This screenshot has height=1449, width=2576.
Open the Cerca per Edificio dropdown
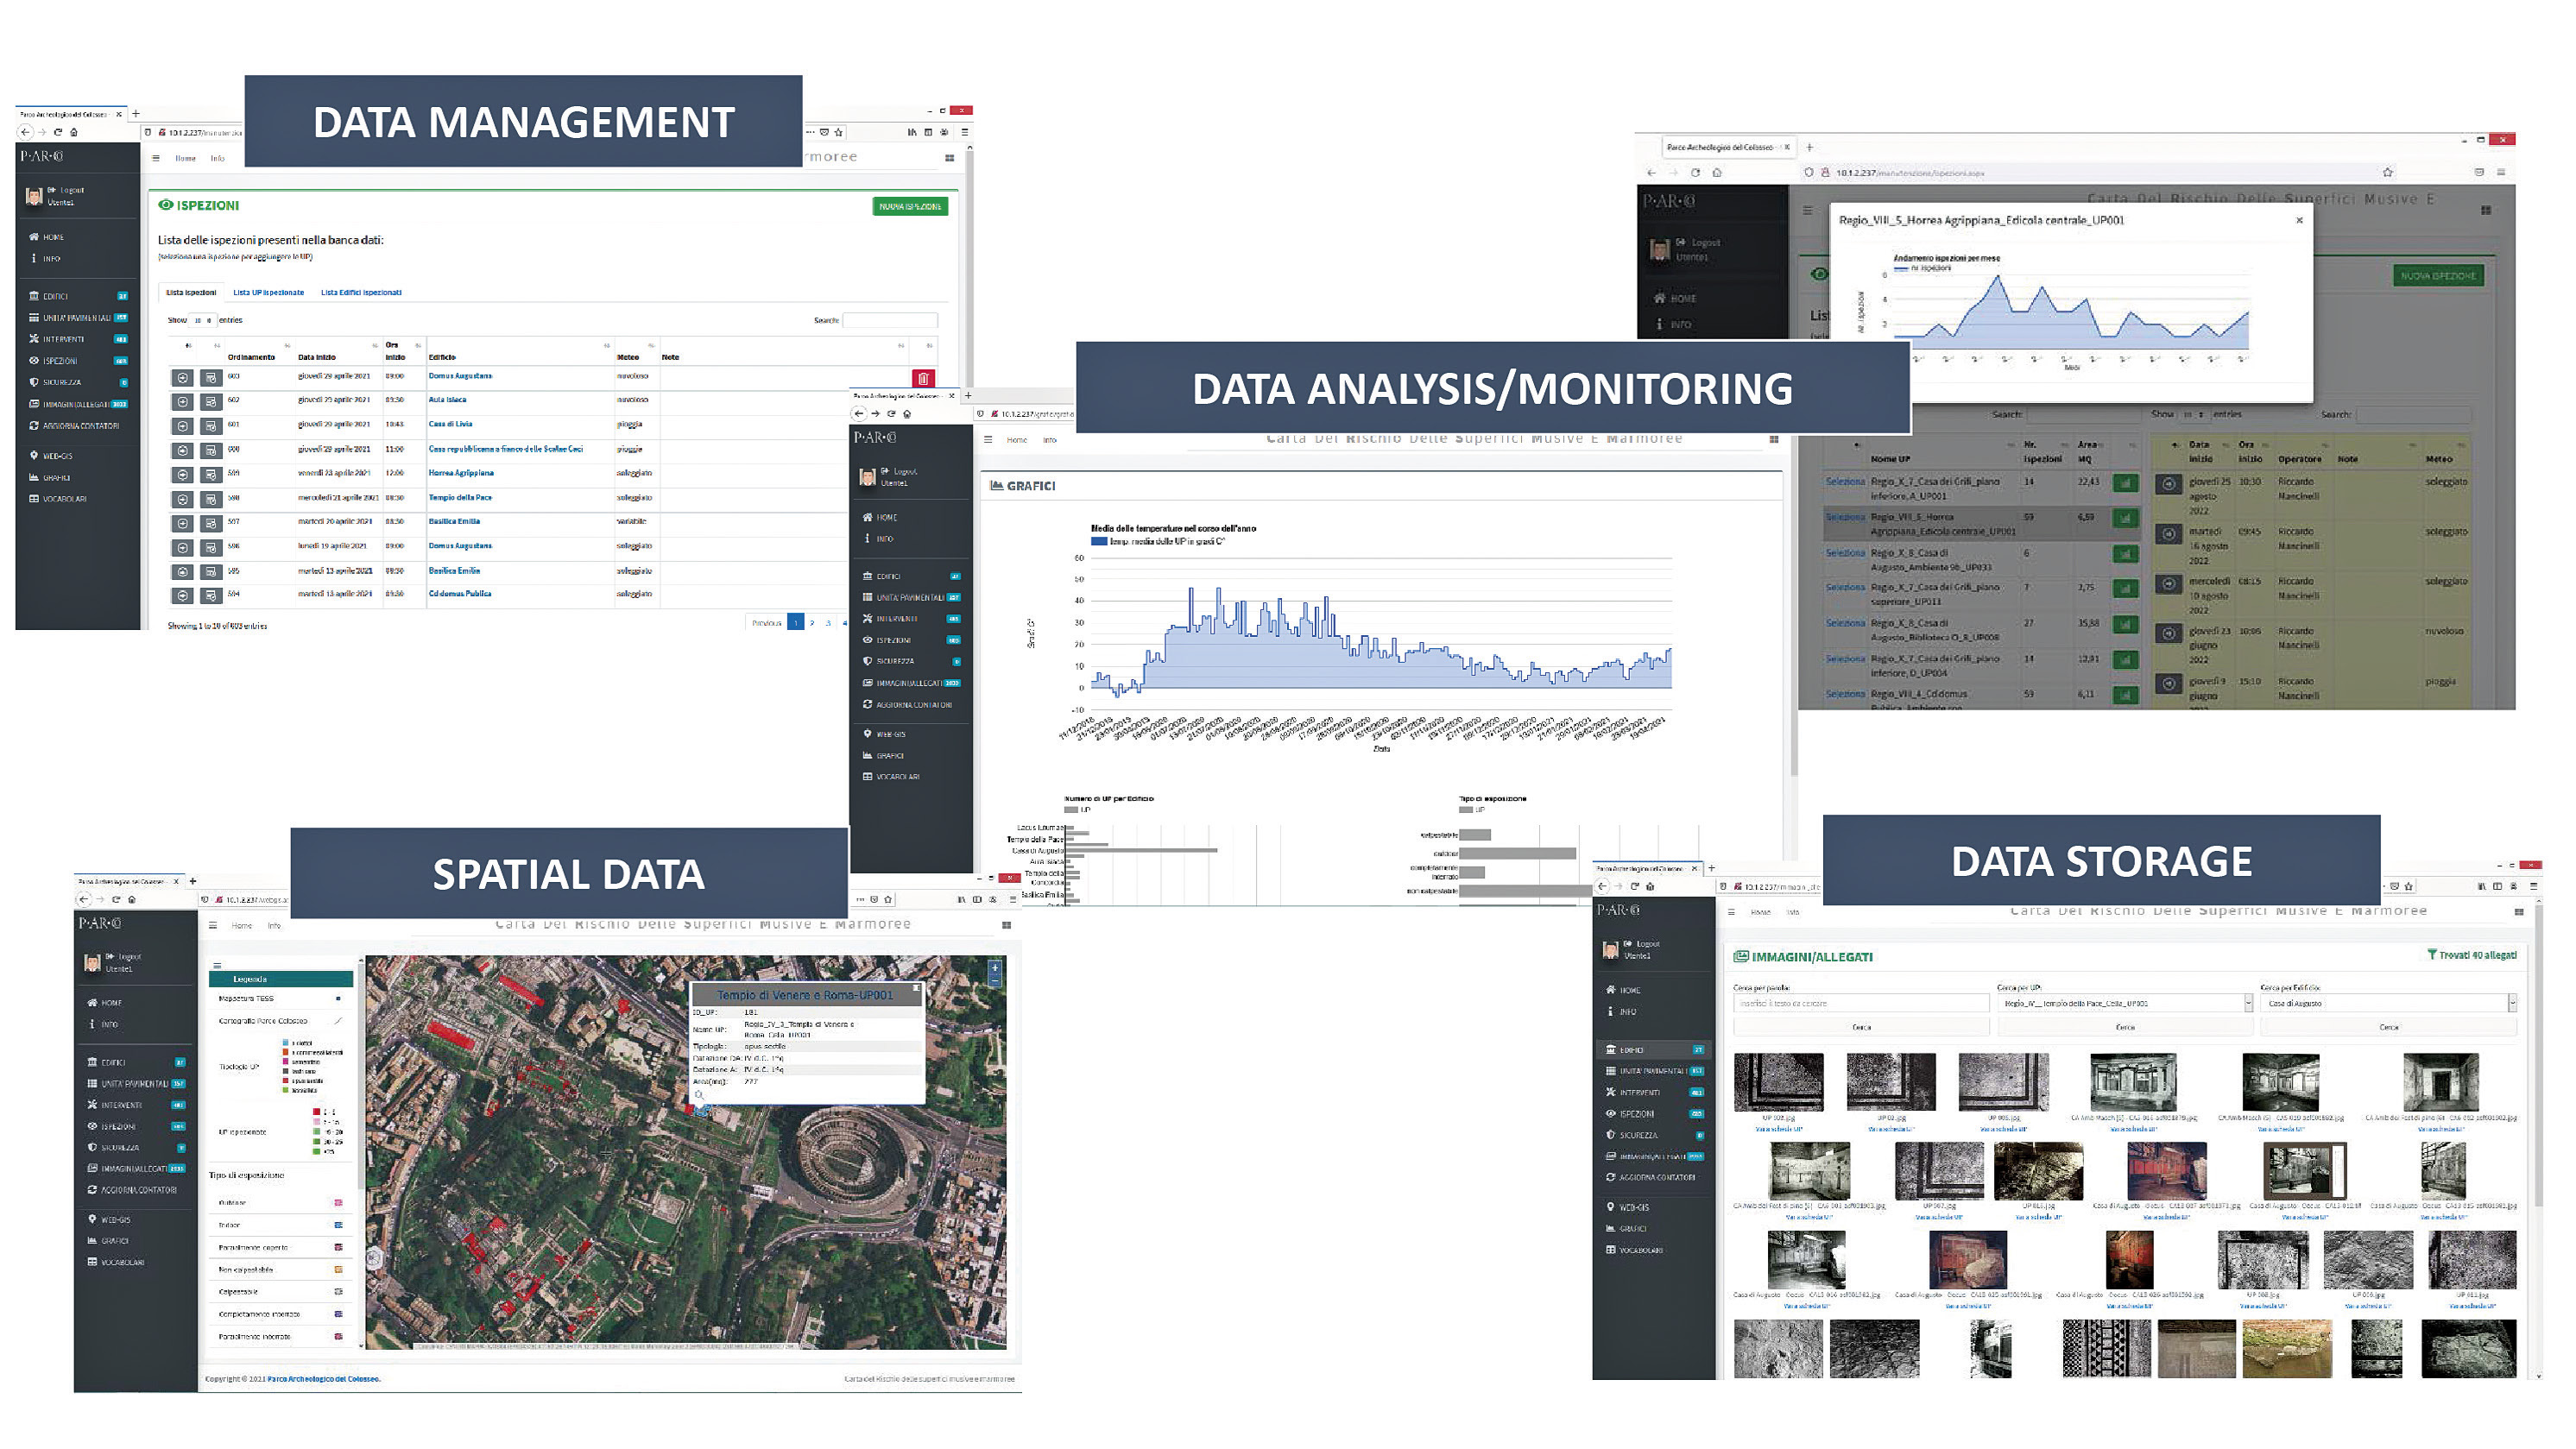2389,1003
